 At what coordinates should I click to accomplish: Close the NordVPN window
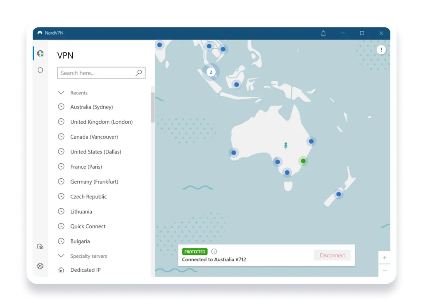pyautogui.click(x=381, y=33)
